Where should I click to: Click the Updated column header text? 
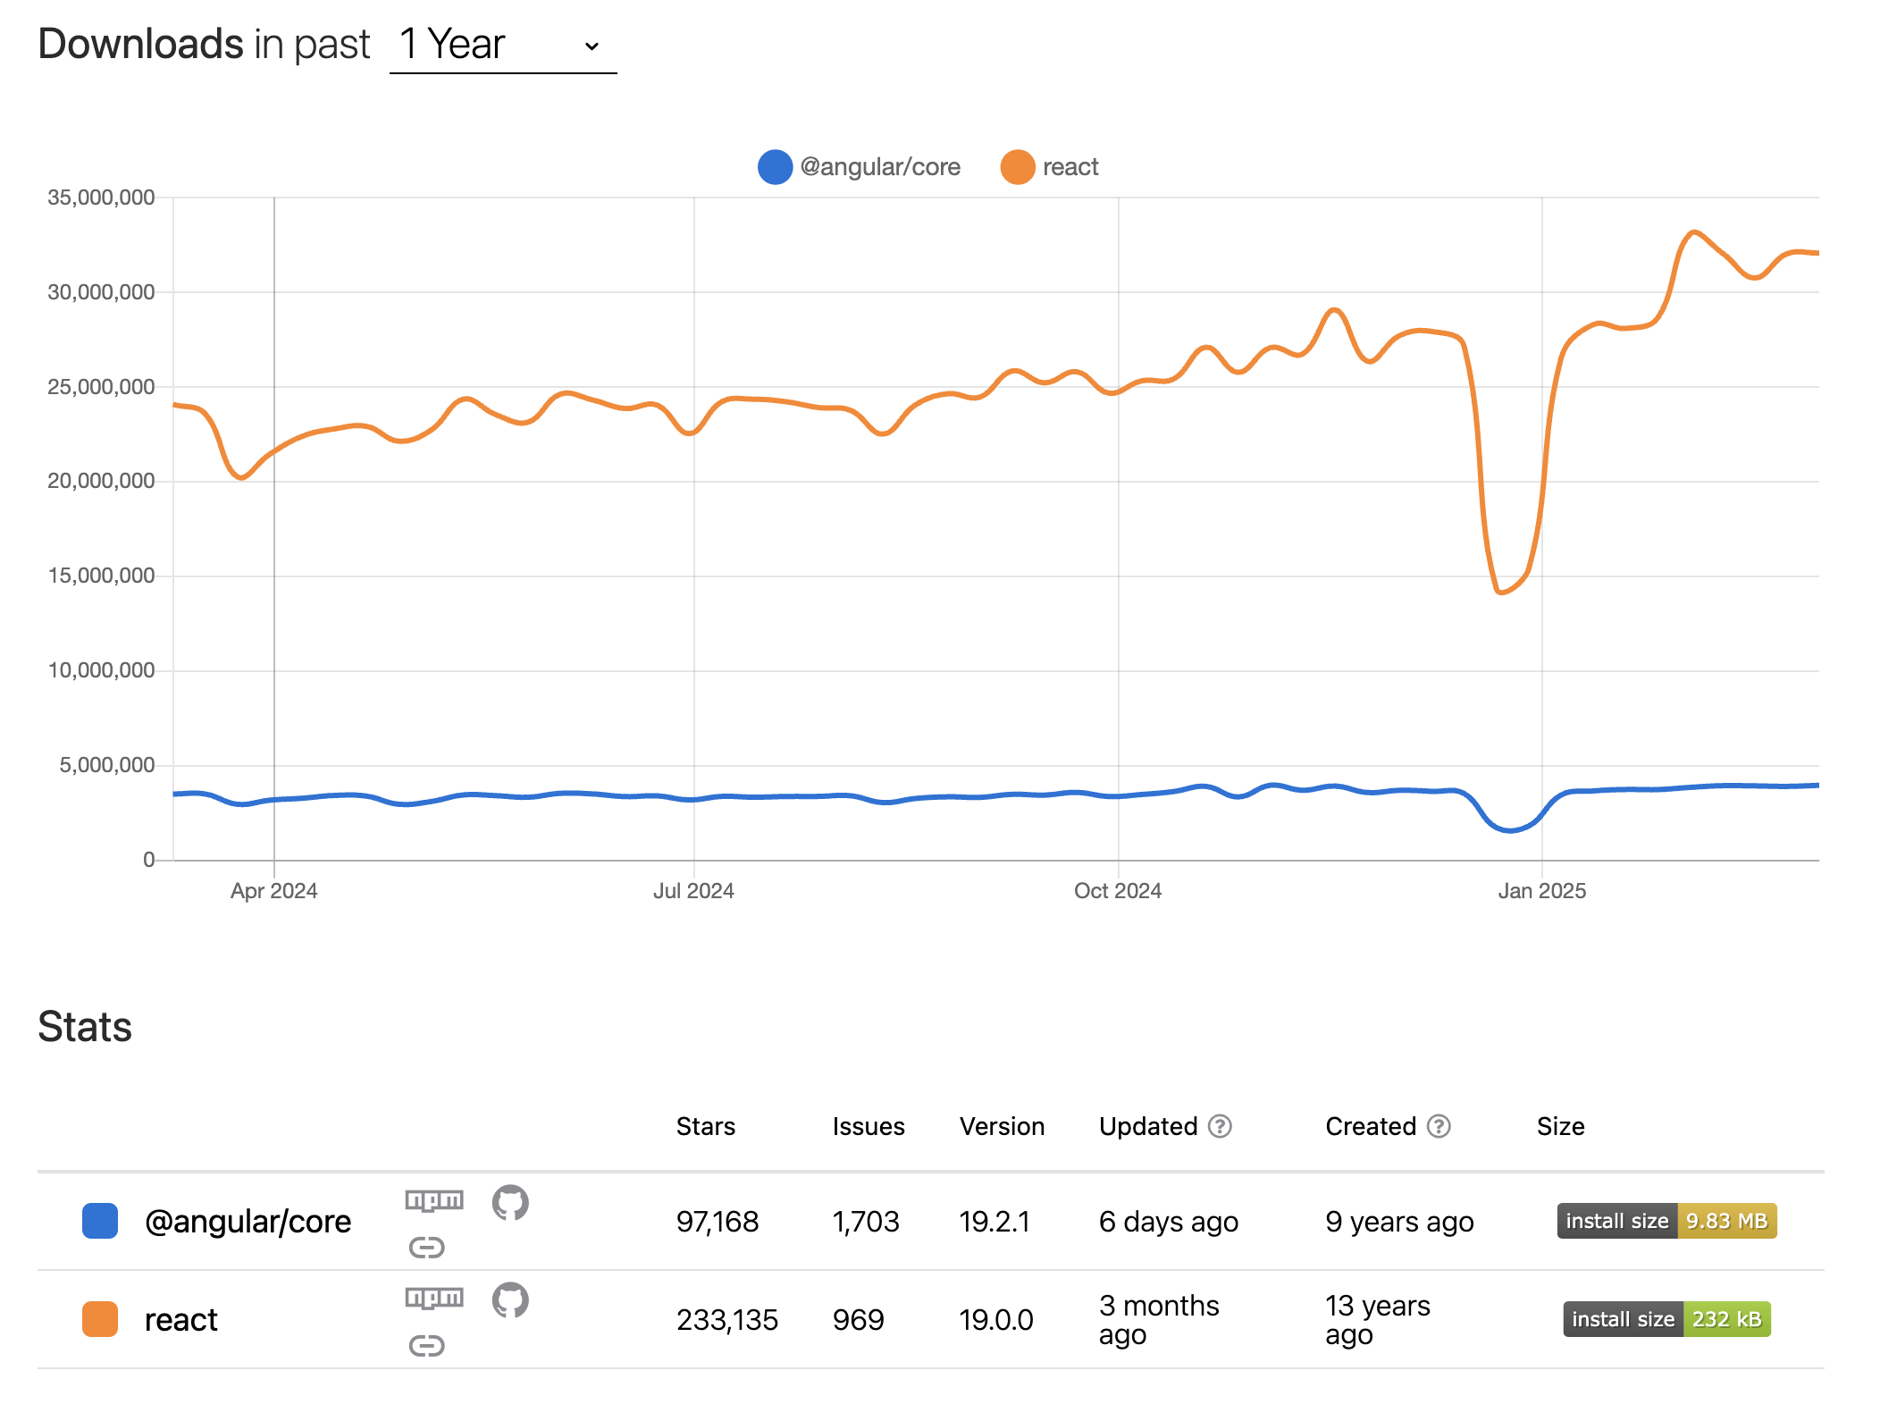coord(1148,1126)
